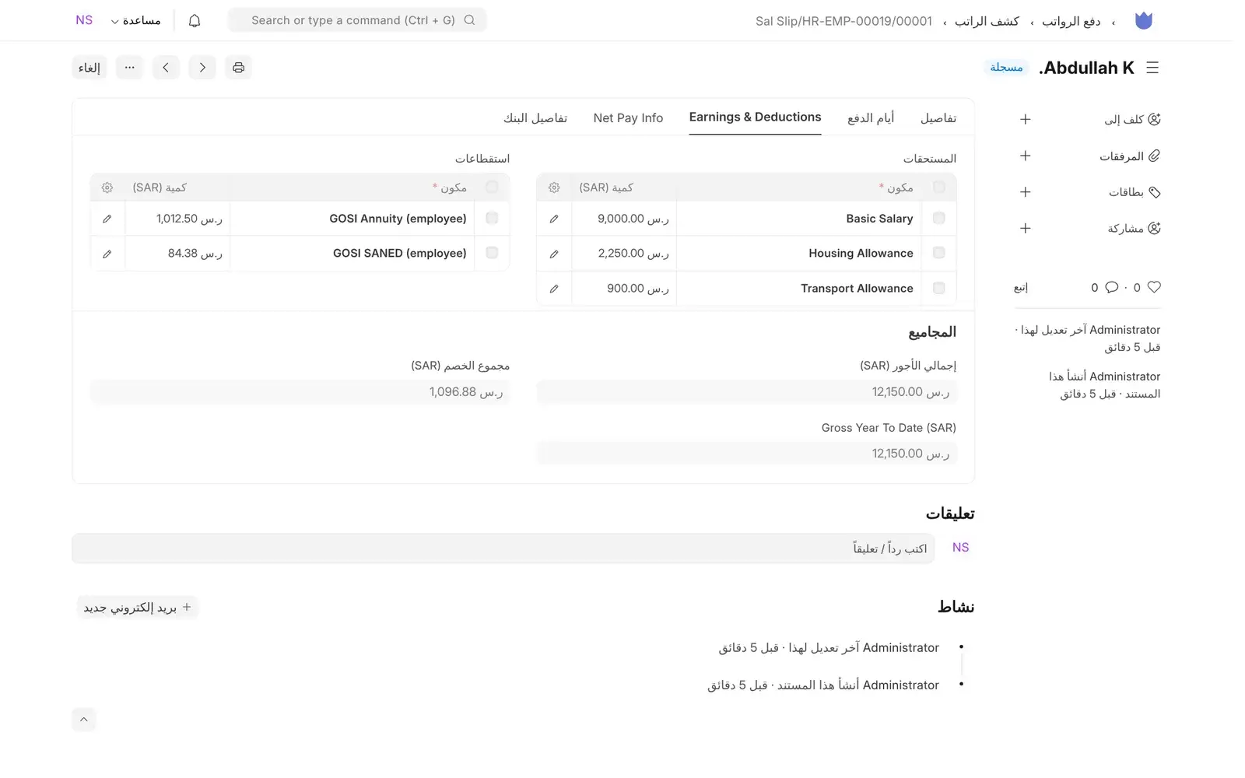
Task: Open the مساعدة help dropdown
Action: point(135,21)
